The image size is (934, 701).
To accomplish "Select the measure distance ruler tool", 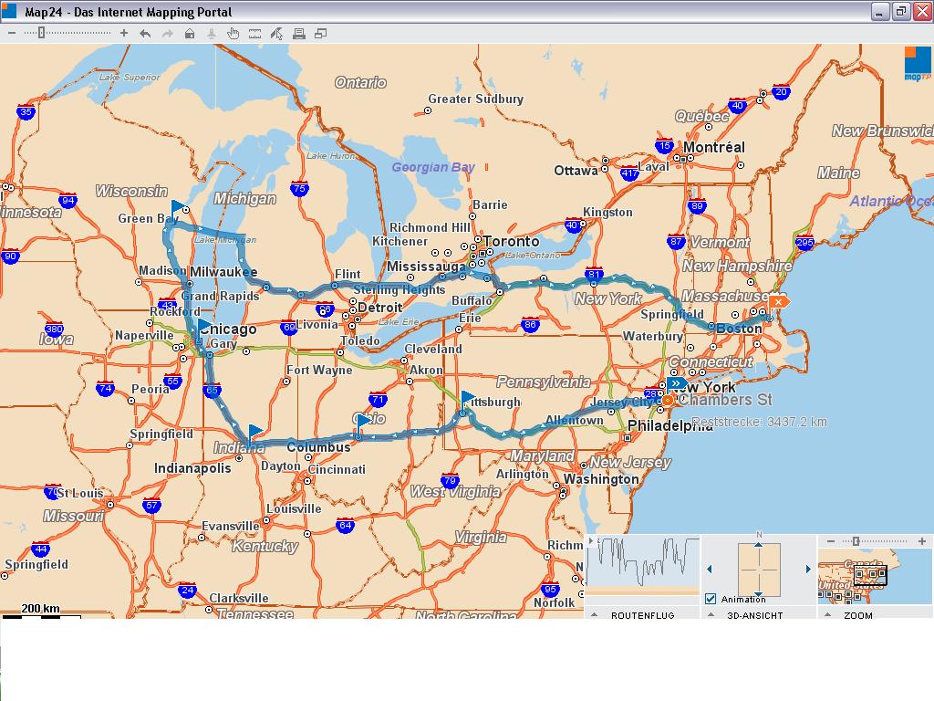I will 255,34.
